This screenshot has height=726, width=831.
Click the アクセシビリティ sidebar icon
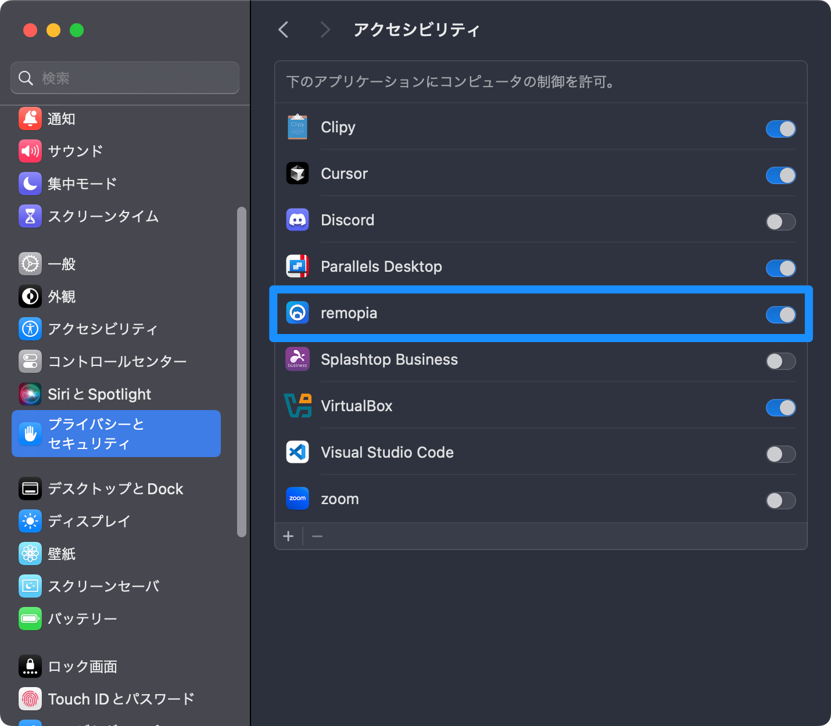tap(30, 329)
